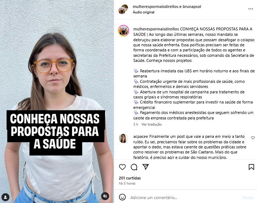Click the Postar button

tap(248, 198)
